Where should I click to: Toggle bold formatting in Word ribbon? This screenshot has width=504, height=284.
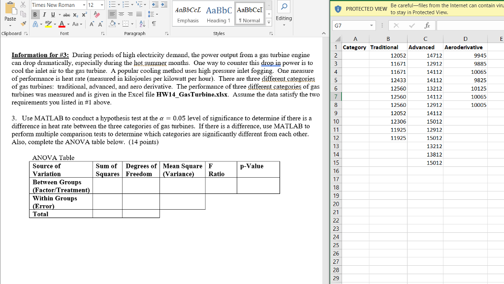click(x=35, y=14)
